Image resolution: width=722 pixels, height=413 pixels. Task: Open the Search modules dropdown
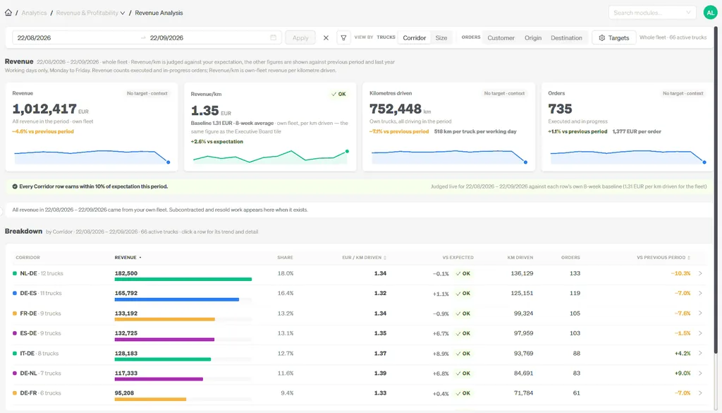(652, 13)
